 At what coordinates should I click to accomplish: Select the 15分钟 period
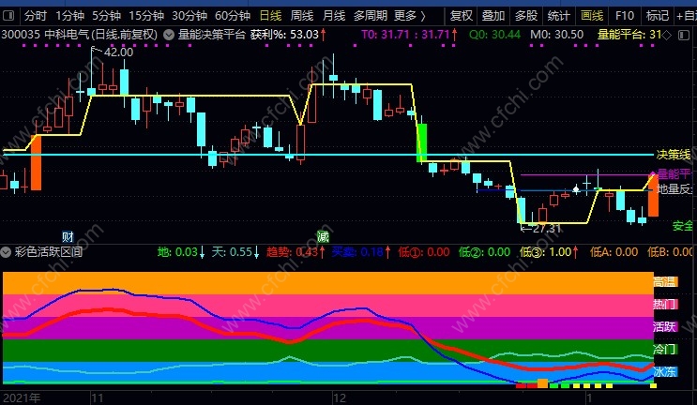(x=146, y=17)
